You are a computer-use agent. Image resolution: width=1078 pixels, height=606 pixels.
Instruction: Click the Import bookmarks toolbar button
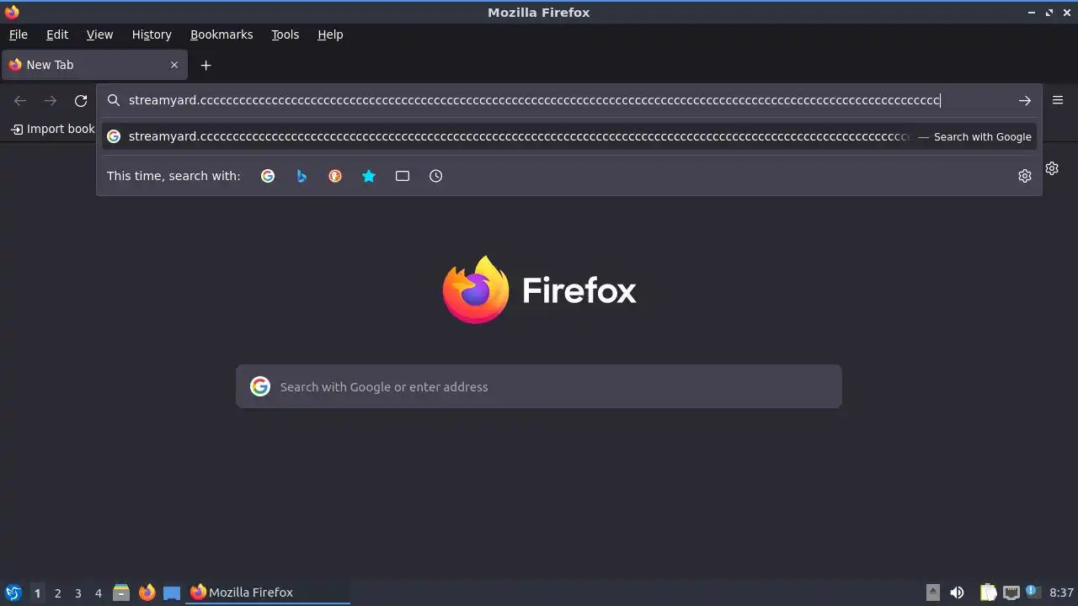(x=52, y=129)
